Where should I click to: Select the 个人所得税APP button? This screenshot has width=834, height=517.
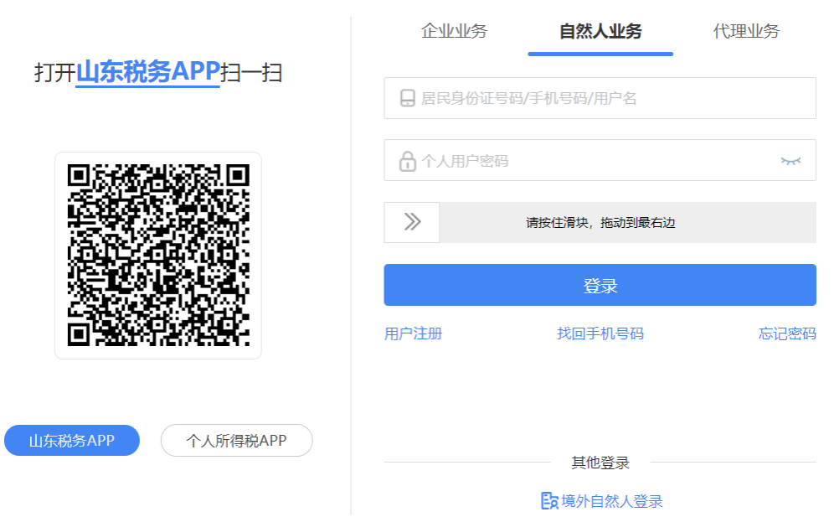(237, 440)
